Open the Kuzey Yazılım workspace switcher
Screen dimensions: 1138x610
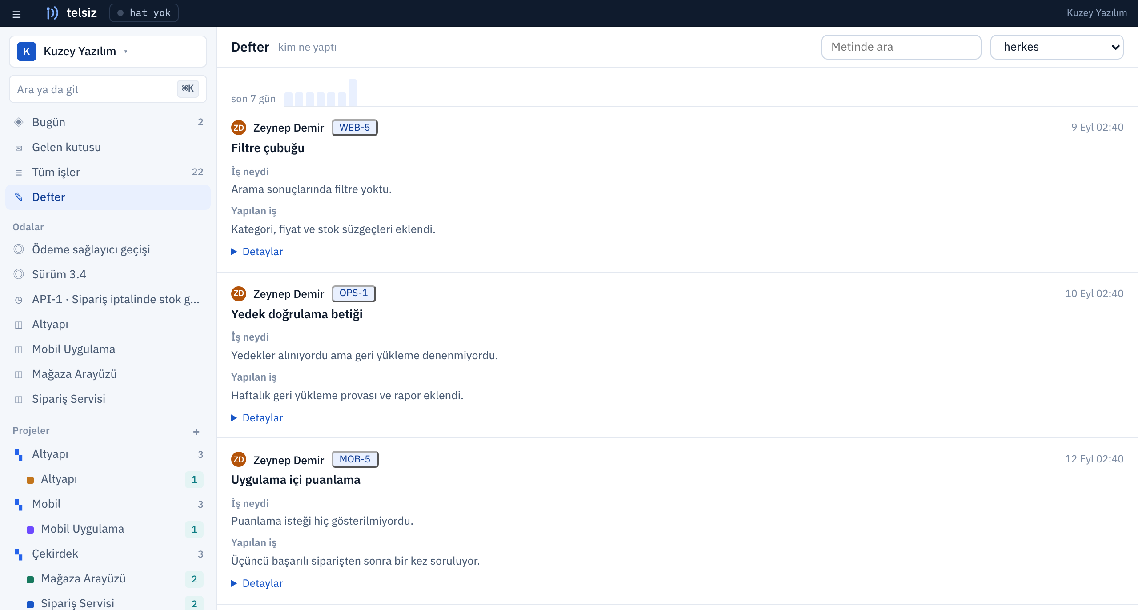[x=108, y=52]
